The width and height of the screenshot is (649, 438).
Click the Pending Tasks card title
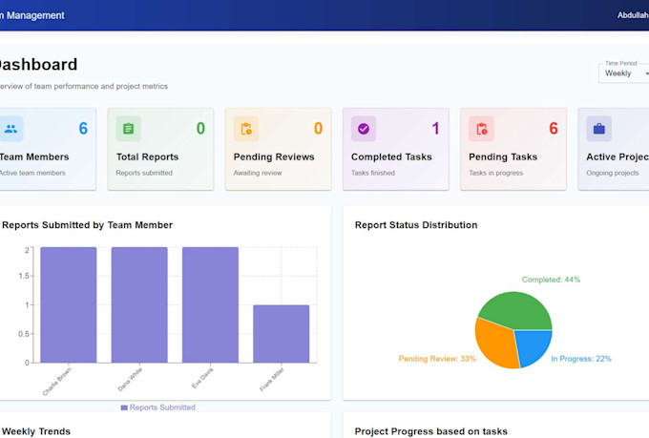(503, 156)
